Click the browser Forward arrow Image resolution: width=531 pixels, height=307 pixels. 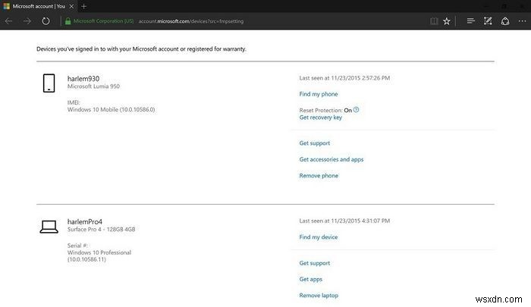click(x=27, y=22)
